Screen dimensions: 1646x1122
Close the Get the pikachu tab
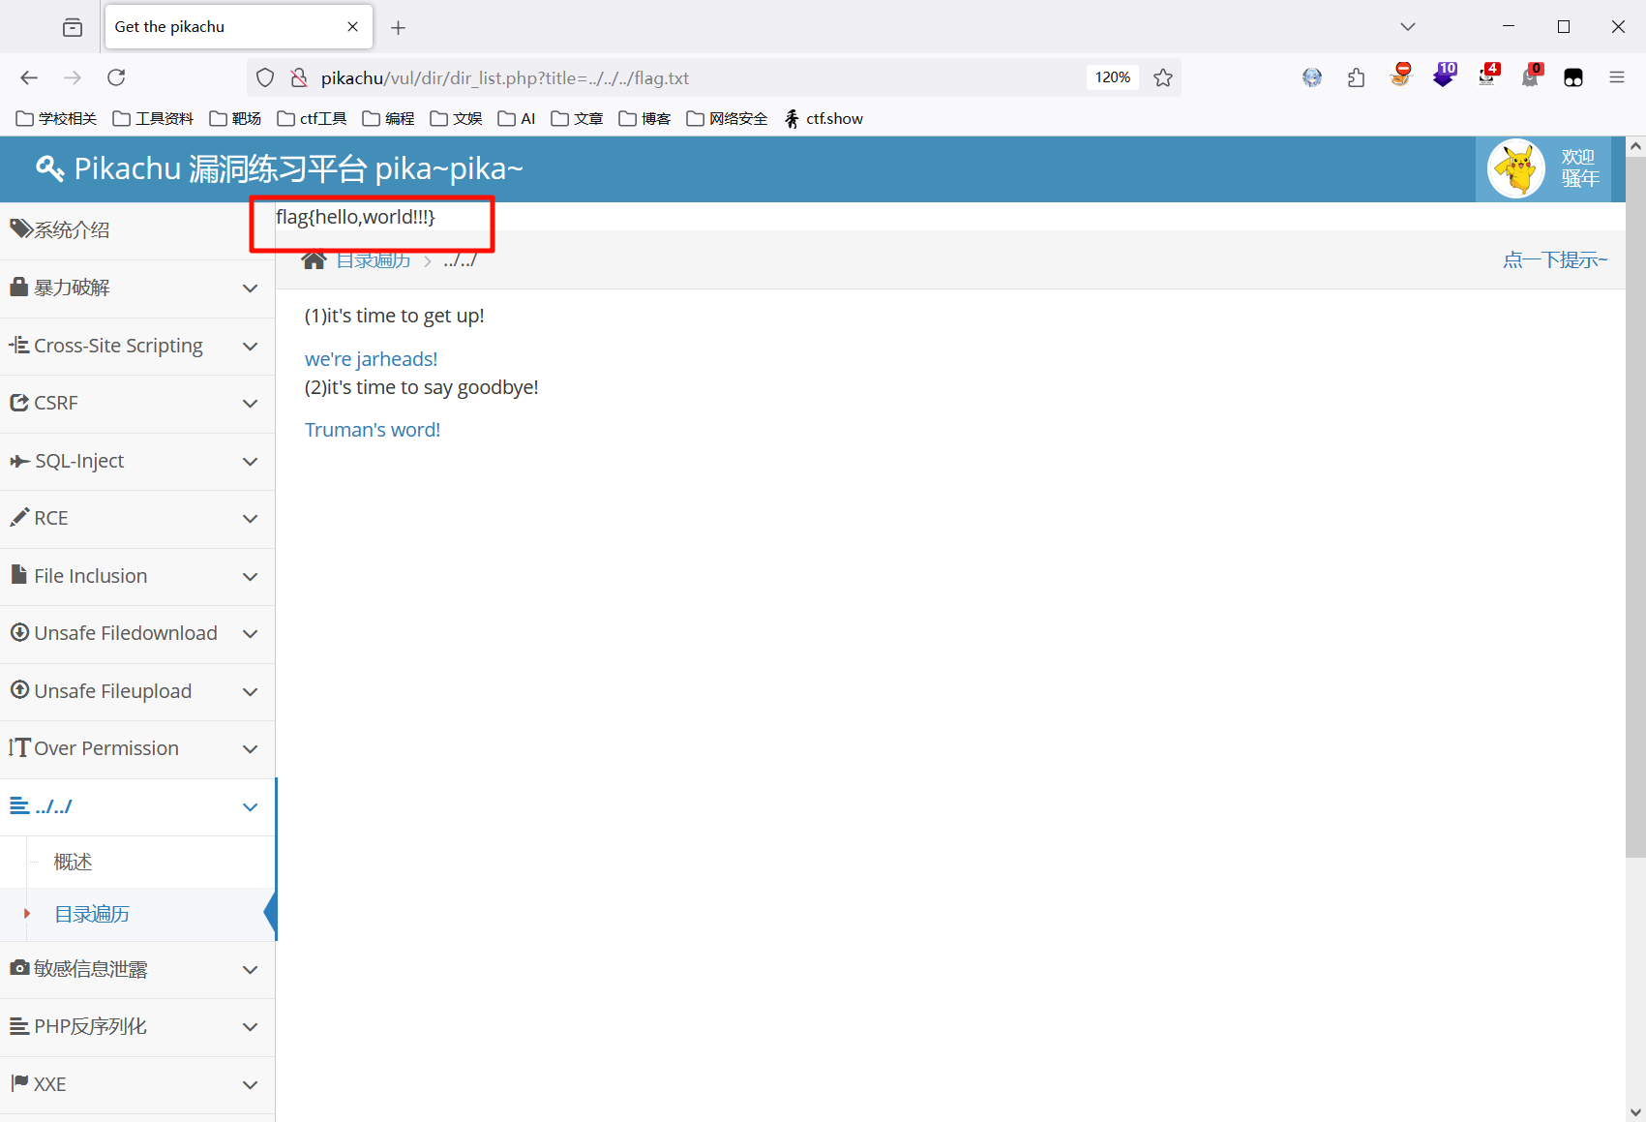(x=352, y=27)
